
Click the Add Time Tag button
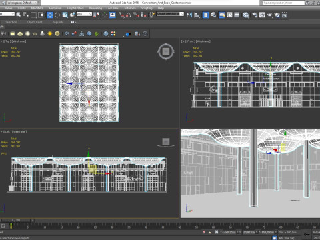tap(287, 238)
